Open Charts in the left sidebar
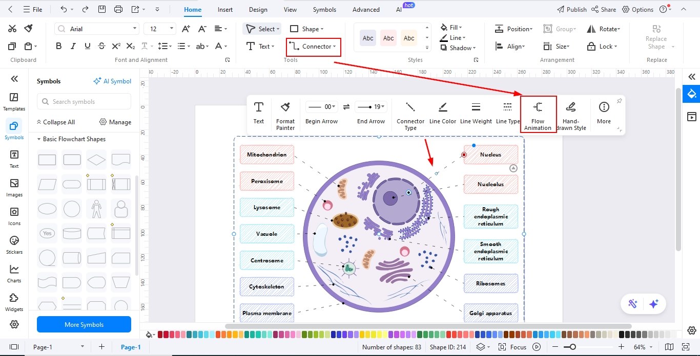The width and height of the screenshot is (700, 356). pos(14,273)
